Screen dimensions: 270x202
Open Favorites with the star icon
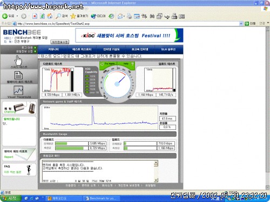(x=73, y=16)
